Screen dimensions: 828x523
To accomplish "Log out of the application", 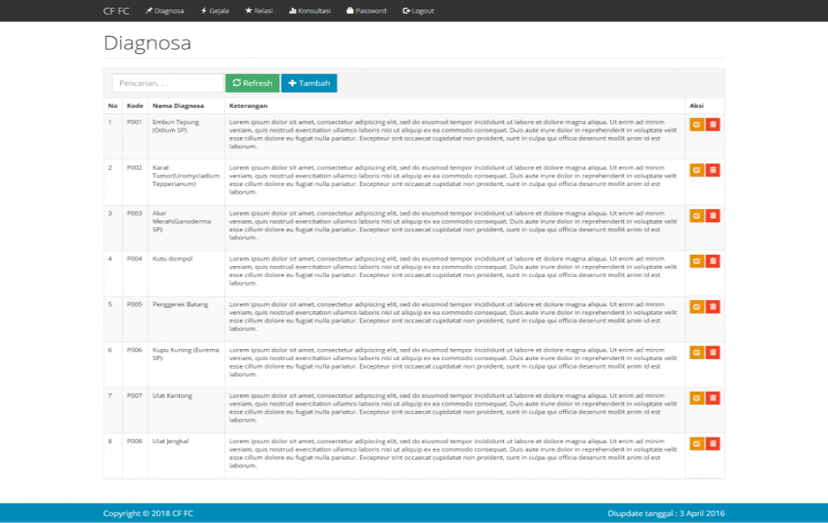I will coord(417,11).
